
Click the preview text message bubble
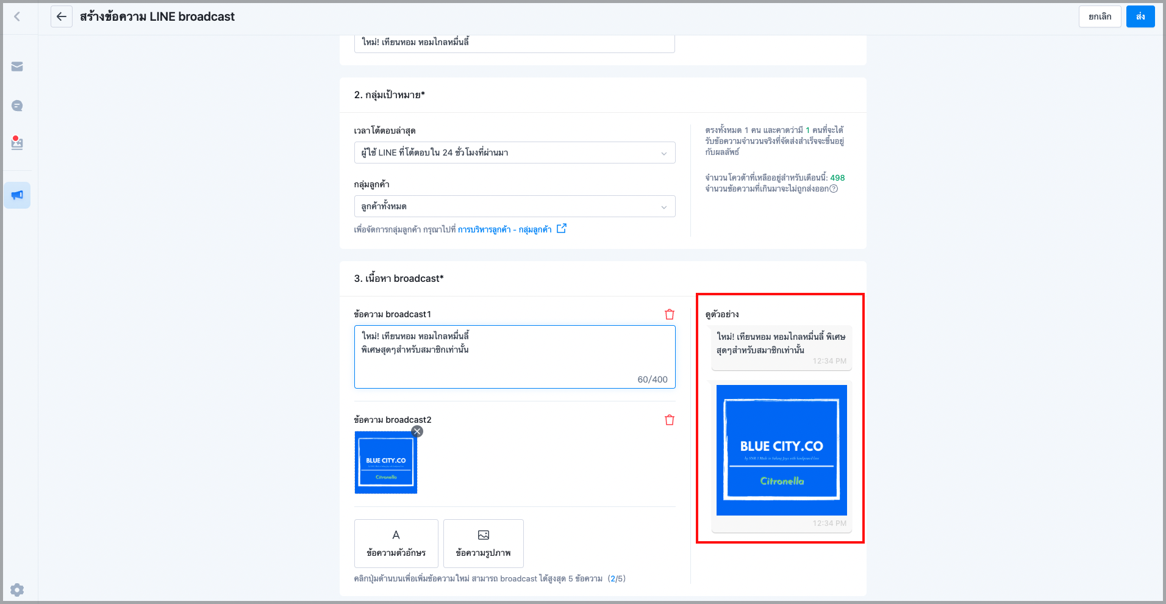tap(782, 347)
